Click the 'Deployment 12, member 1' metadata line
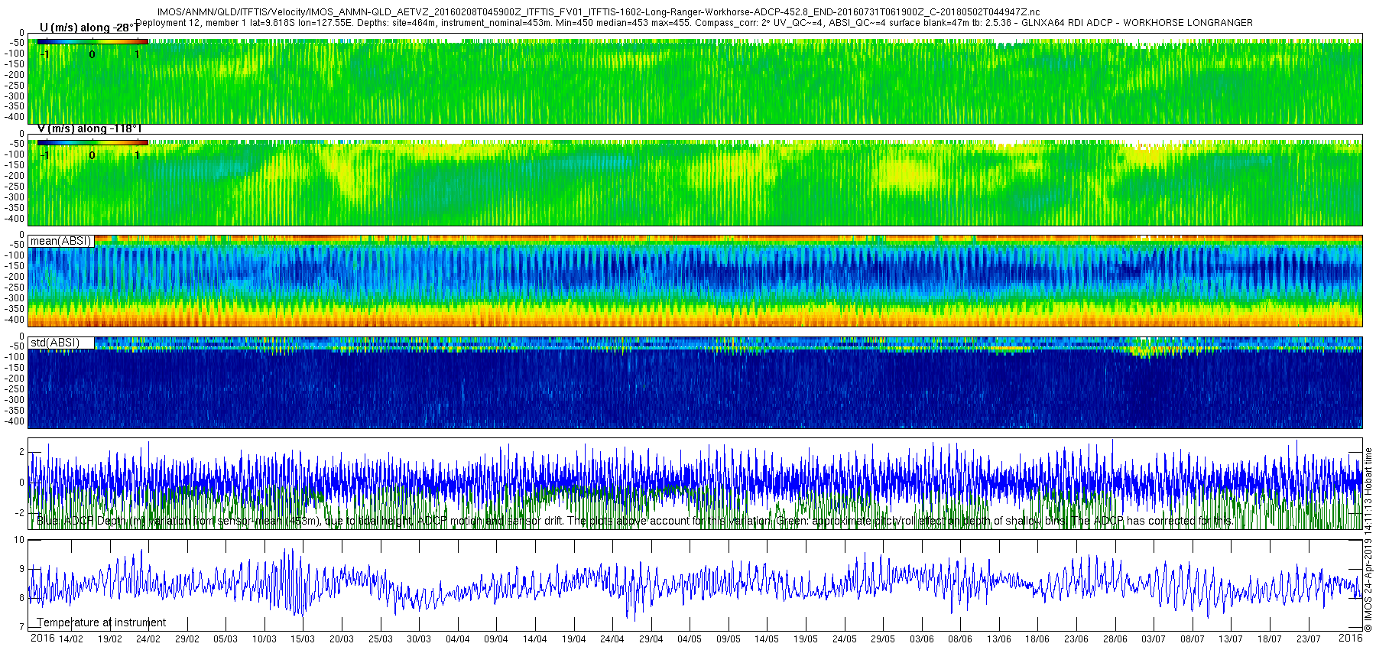This screenshot has width=1376, height=650. pos(694,23)
